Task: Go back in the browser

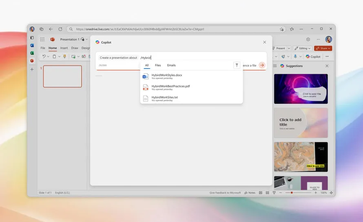Action: click(x=51, y=29)
